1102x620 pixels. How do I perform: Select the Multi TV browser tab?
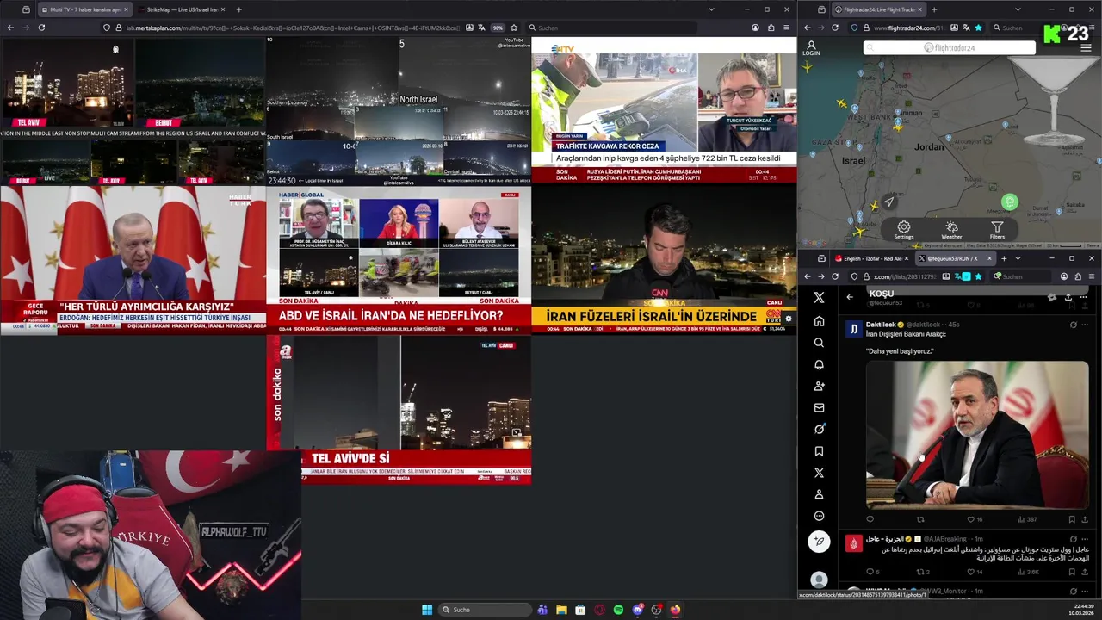(84, 9)
